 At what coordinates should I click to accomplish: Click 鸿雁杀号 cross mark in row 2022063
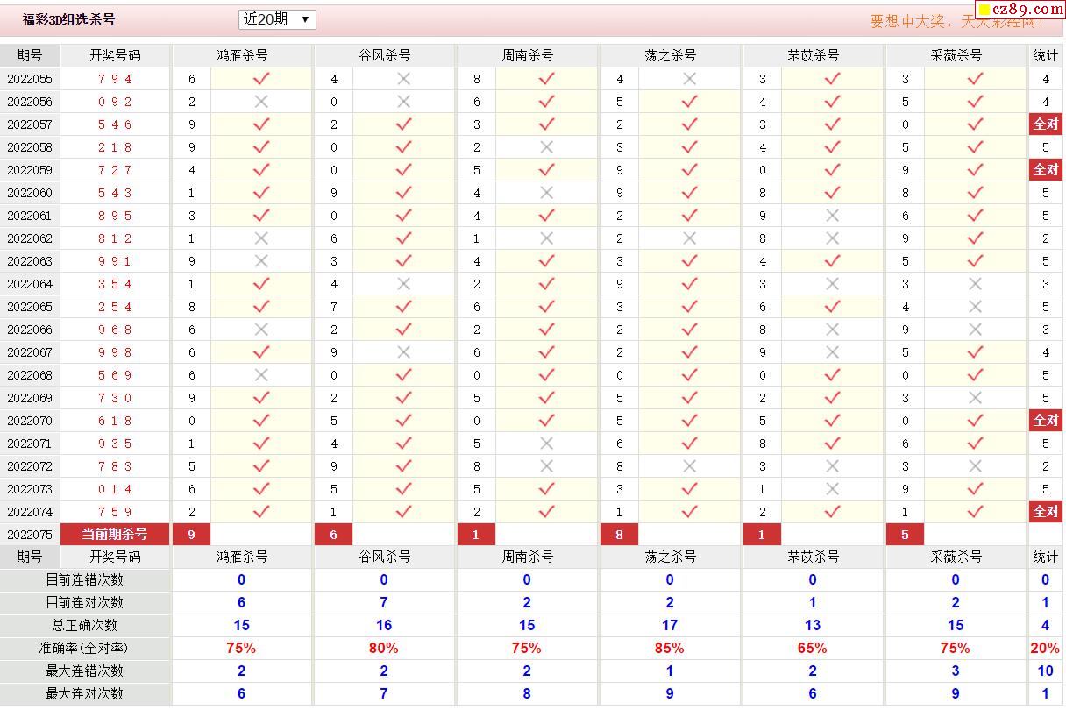260,261
